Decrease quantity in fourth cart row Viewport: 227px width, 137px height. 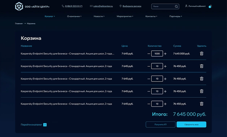(149, 91)
